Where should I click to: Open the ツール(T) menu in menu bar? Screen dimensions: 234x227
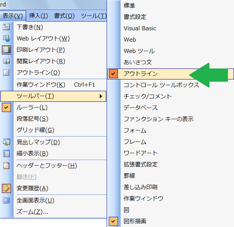93,16
